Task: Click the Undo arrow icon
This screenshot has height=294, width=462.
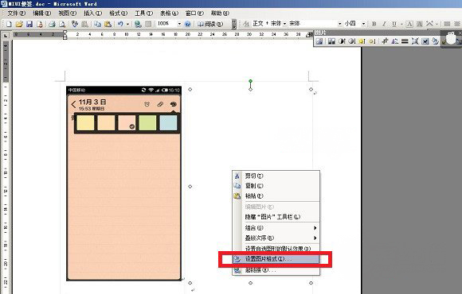Action: pyautogui.click(x=120, y=24)
